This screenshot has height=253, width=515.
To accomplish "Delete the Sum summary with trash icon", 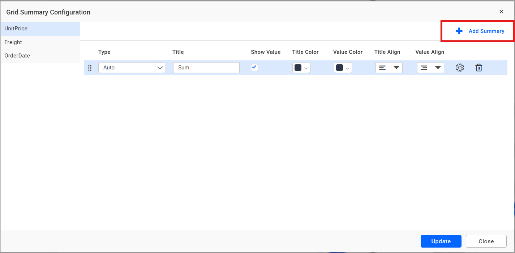I will pos(478,68).
